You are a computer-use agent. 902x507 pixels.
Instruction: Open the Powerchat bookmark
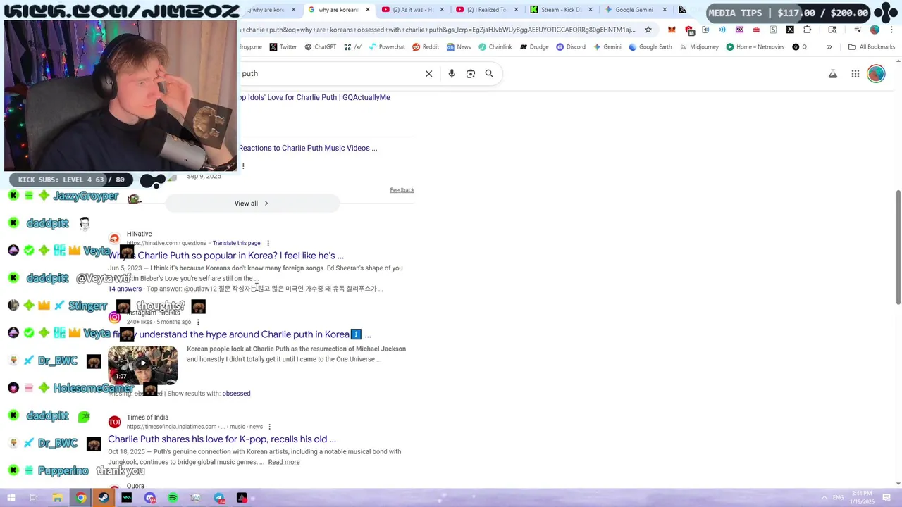386,47
